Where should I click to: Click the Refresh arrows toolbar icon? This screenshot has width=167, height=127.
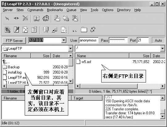coord(93,30)
